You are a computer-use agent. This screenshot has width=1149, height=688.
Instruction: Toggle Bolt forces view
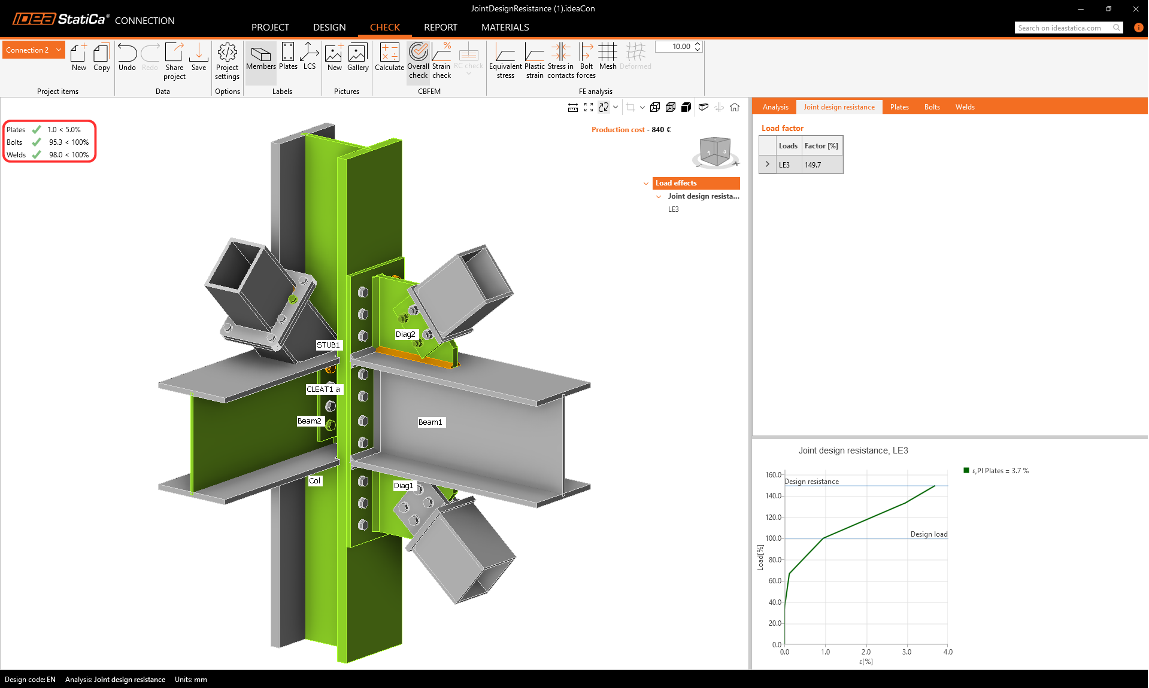point(586,61)
